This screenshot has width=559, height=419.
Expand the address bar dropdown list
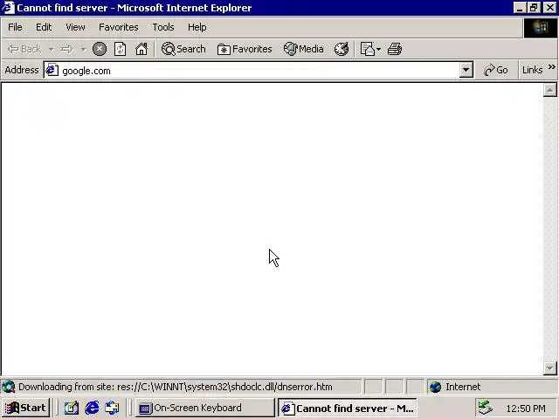pyautogui.click(x=466, y=70)
